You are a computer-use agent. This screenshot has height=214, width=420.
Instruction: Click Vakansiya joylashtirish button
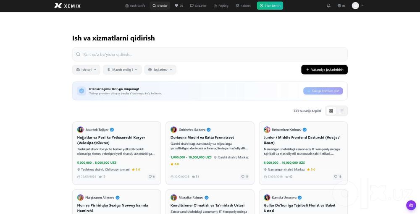[324, 70]
